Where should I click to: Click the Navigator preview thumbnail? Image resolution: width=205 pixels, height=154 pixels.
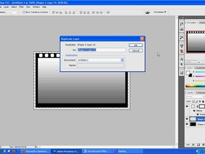196,42
